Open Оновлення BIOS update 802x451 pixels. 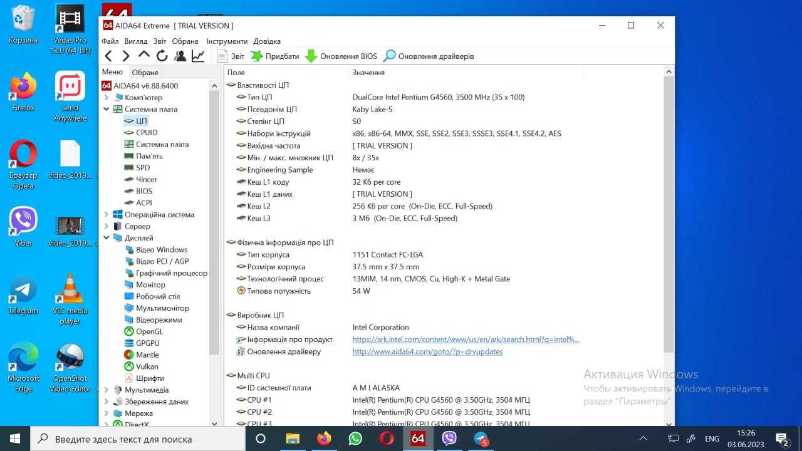coord(341,56)
